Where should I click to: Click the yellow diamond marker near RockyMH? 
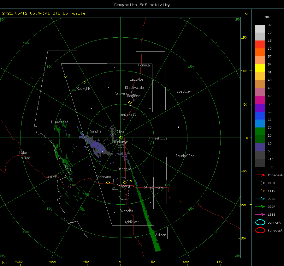pos(84,83)
